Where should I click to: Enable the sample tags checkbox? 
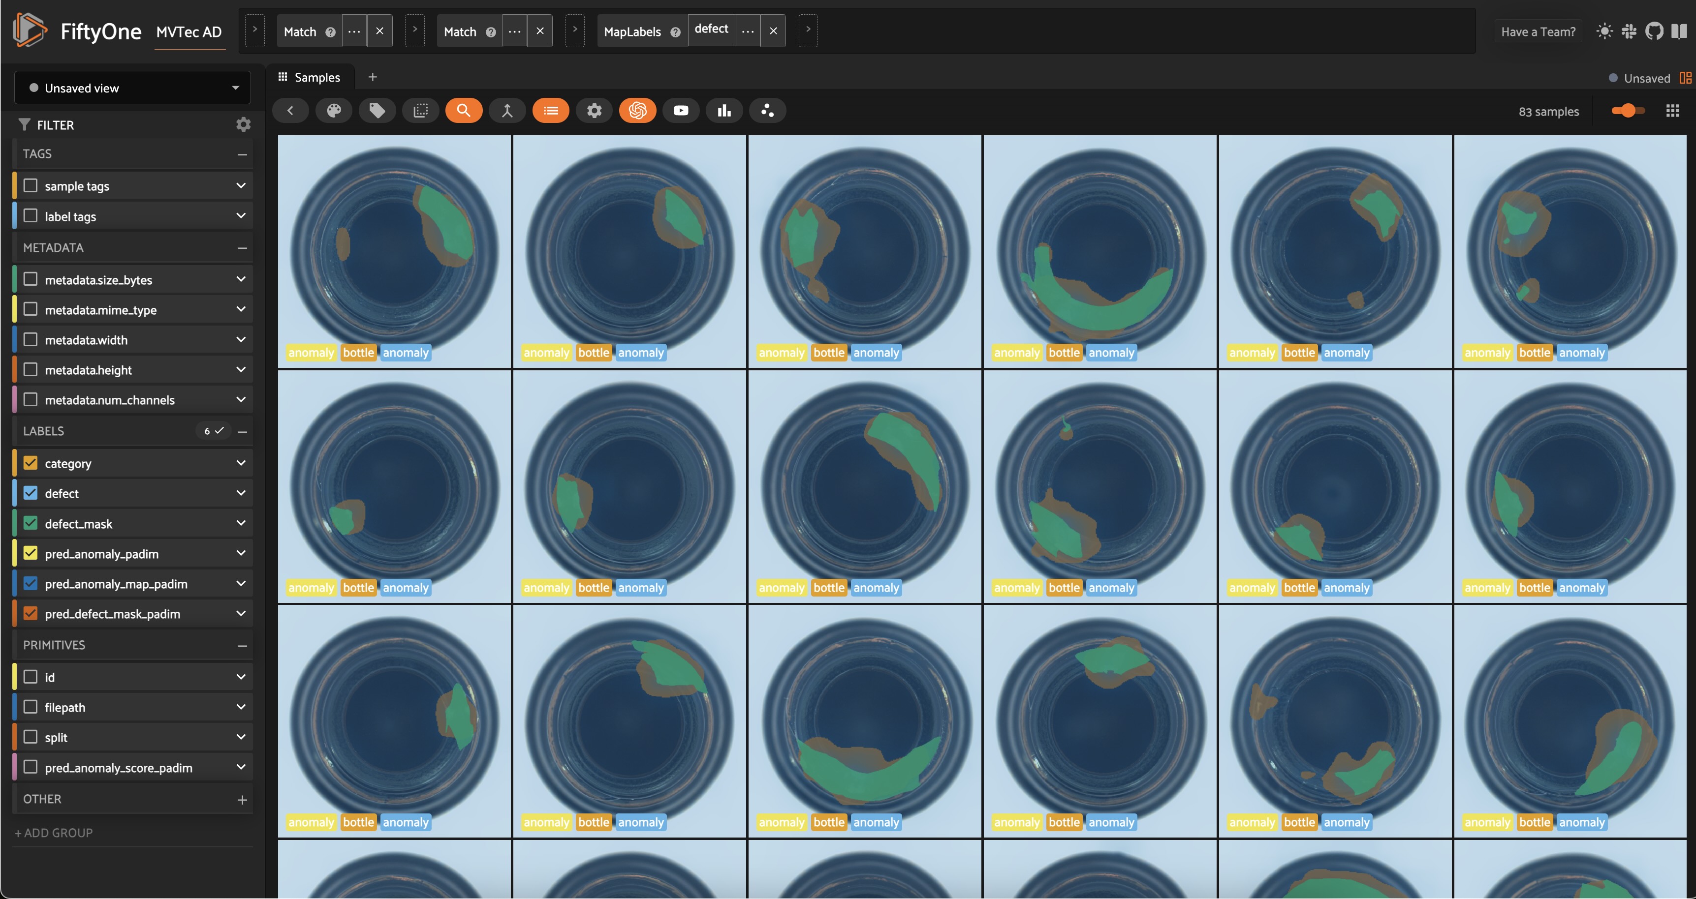(x=31, y=185)
